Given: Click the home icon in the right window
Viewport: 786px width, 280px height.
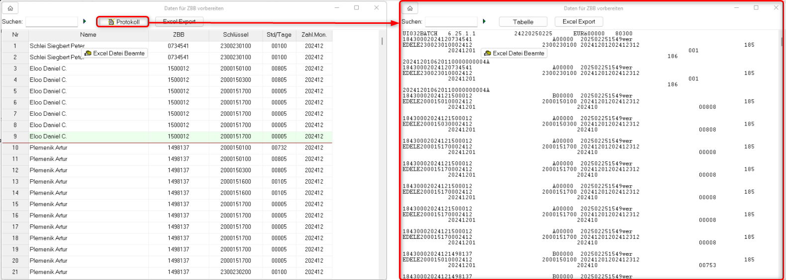Looking at the screenshot, I should click(409, 8).
